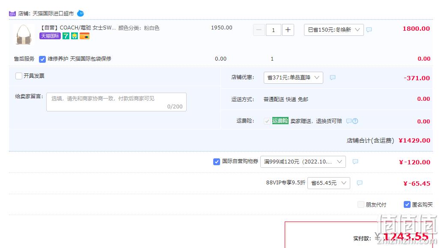Screen dimensions: 441x248
Task: Click the store discount amount -371.00
Action: coord(417,78)
